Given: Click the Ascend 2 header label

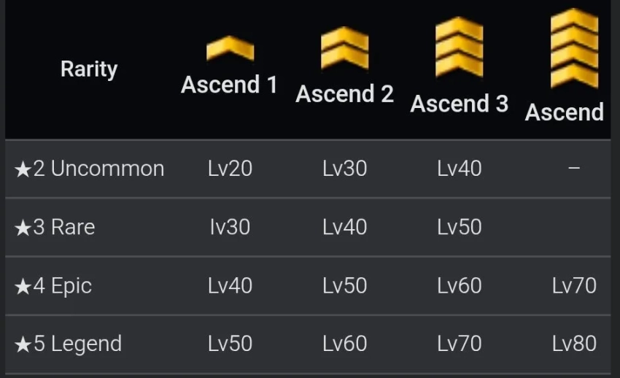Looking at the screenshot, I should click(x=344, y=94).
